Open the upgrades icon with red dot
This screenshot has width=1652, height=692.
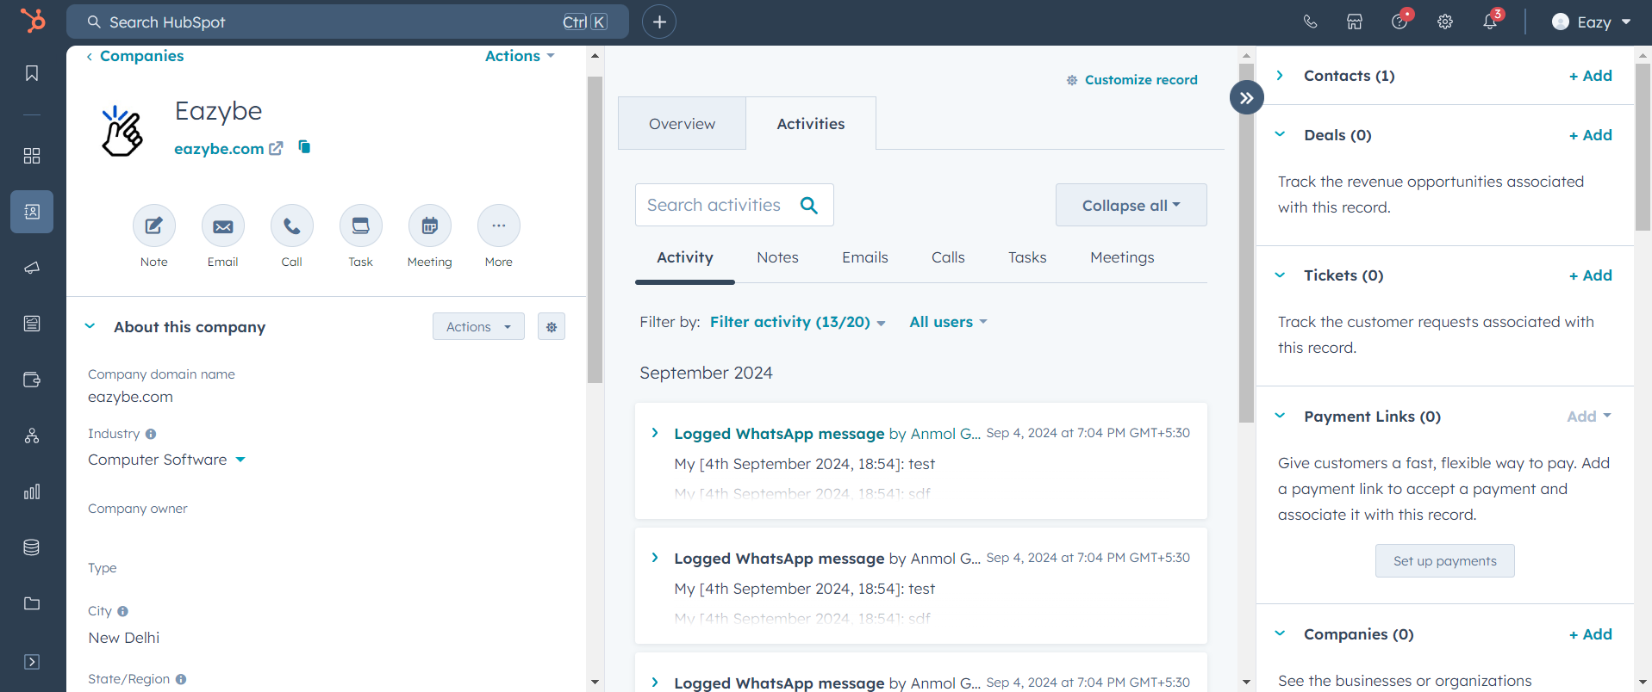pos(1400,21)
